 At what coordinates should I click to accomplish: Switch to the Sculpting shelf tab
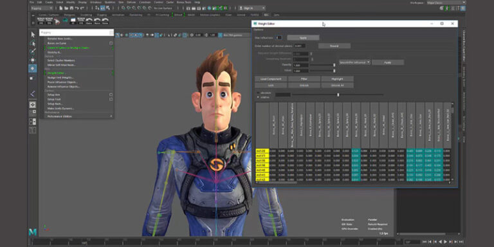86,15
